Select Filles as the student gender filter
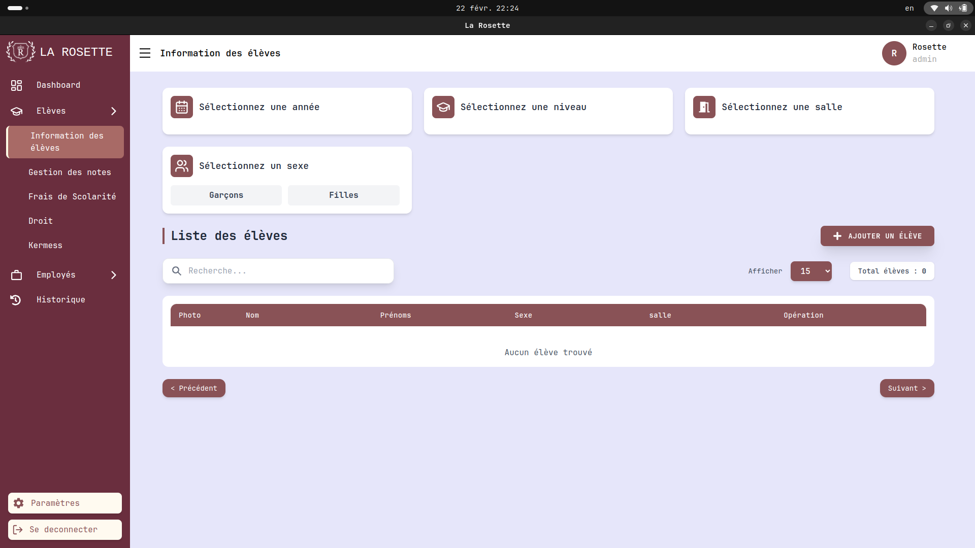Viewport: 975px width, 548px height. coord(343,195)
